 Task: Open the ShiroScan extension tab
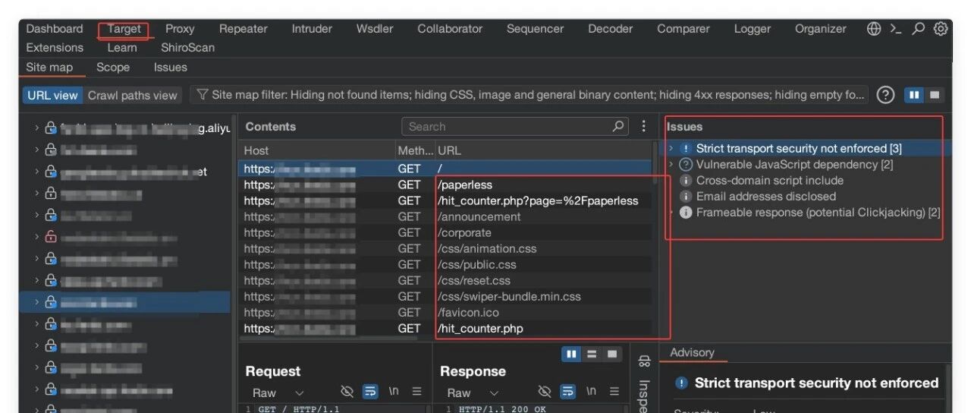point(187,47)
